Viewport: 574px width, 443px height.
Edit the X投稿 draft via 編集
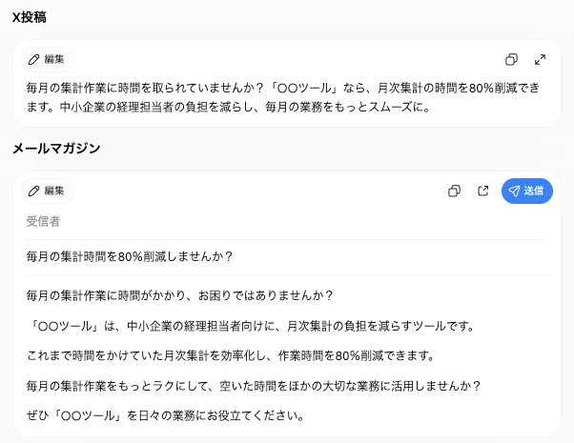[48, 60]
